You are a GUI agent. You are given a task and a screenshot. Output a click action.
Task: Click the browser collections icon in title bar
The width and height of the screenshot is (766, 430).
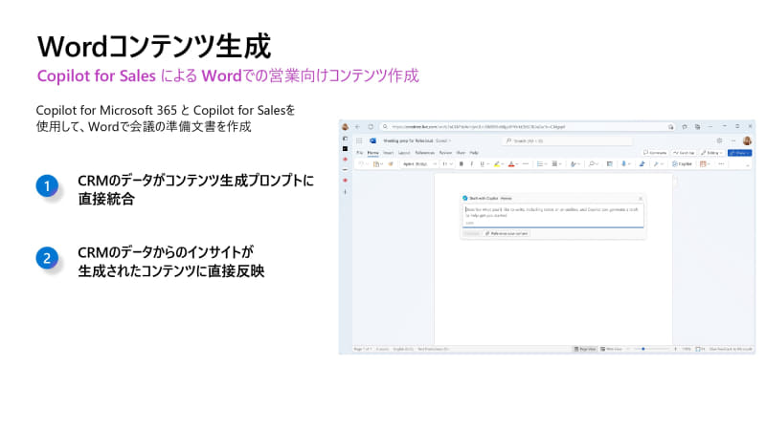(x=698, y=127)
